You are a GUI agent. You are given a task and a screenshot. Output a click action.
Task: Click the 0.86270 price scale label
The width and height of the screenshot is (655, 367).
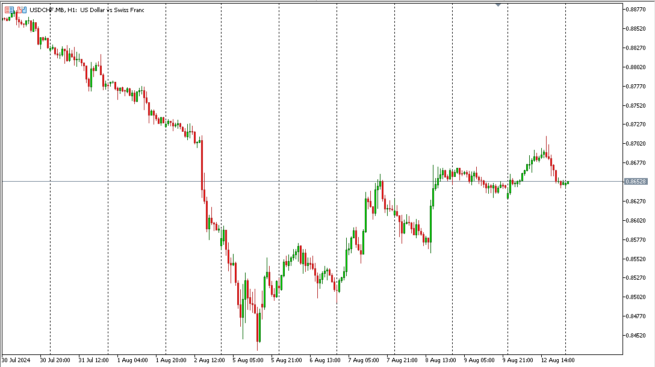click(636, 201)
